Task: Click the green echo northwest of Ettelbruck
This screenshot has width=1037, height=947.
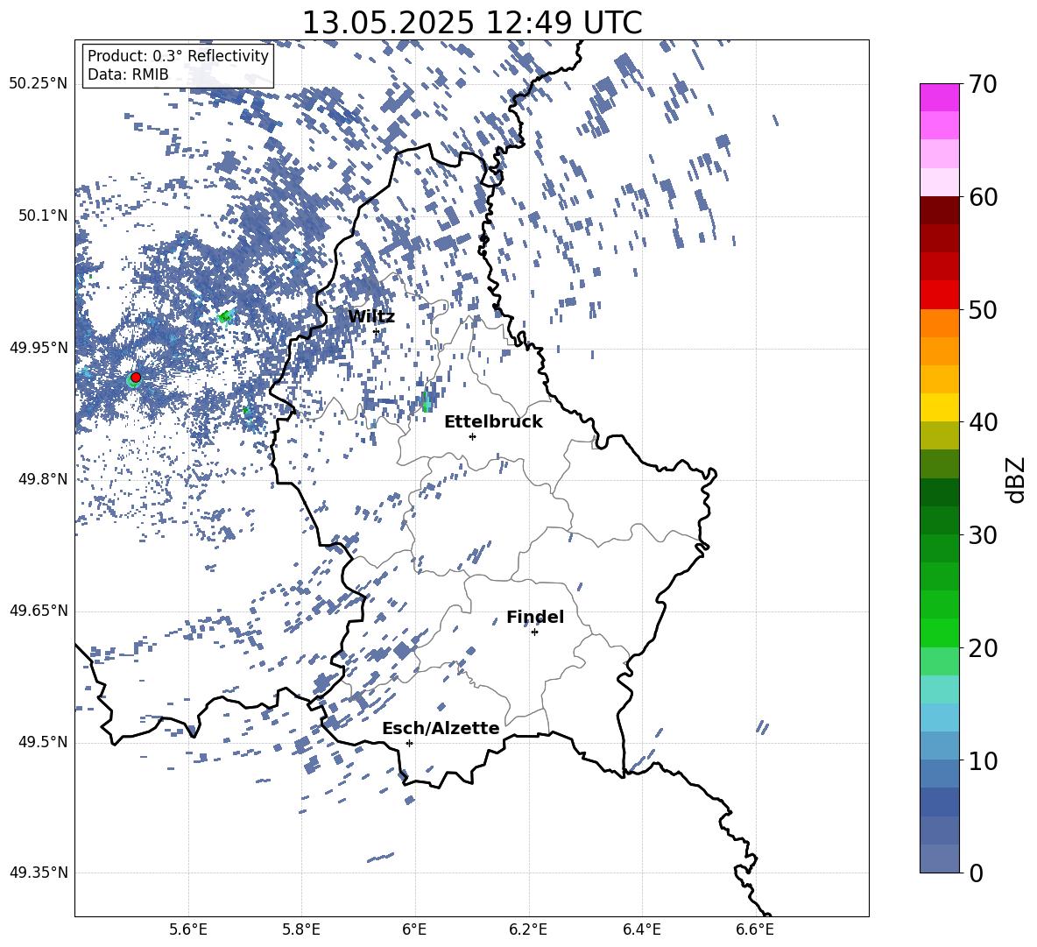Action: pyautogui.click(x=426, y=401)
